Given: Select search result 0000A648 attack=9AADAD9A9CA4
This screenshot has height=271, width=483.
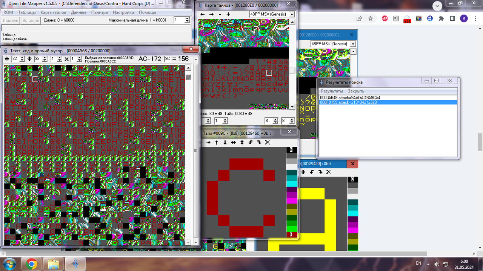Looking at the screenshot, I should click(388, 98).
